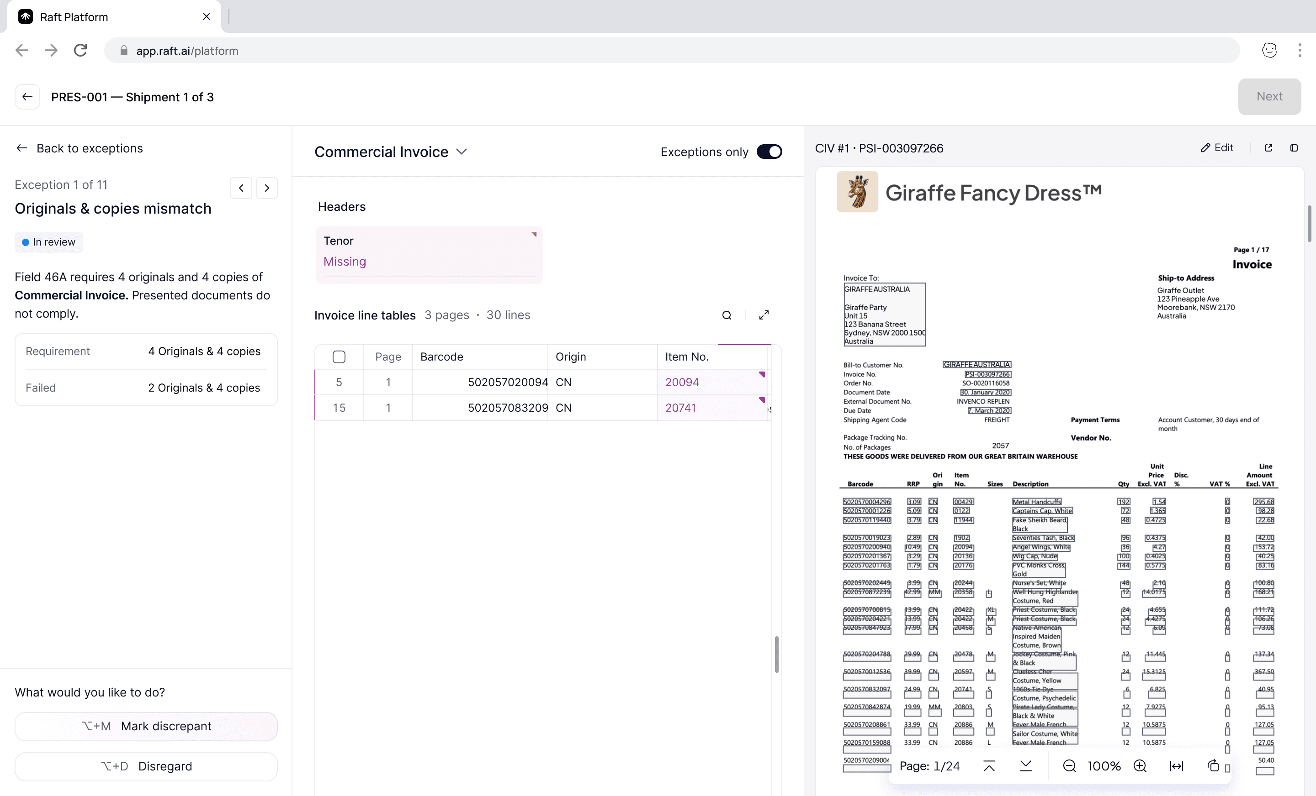
Task: Click invoice number PSI-003097266 in document
Action: click(987, 374)
